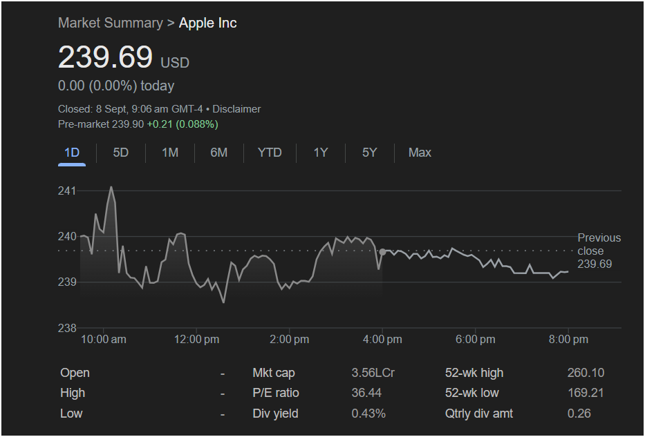Click the quarterly dividend value 0.26
Screen dimensions: 645x437
click(579, 413)
